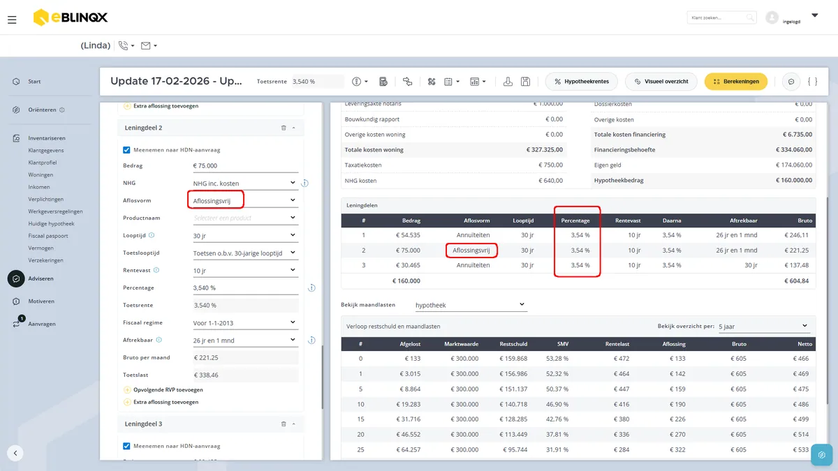Collapse the Leningdeel 2 section
The width and height of the screenshot is (838, 471).
coord(294,128)
